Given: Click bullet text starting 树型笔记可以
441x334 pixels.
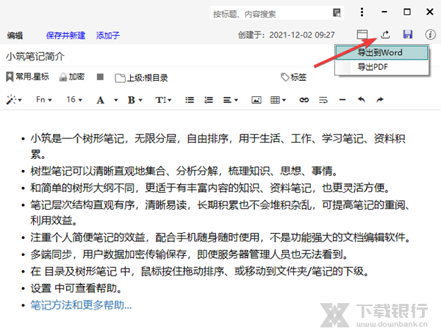Looking at the screenshot, I should (x=184, y=171).
